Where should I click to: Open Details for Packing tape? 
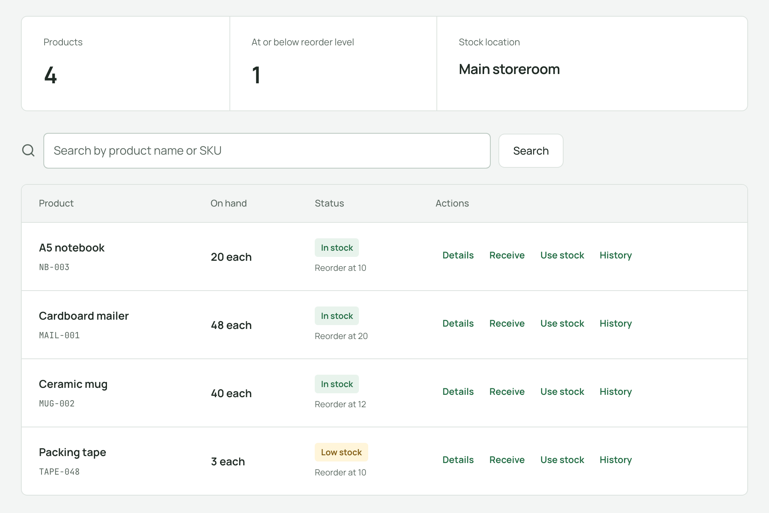(x=458, y=460)
